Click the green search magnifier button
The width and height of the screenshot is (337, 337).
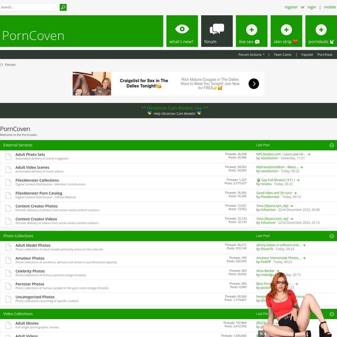coord(63,7)
